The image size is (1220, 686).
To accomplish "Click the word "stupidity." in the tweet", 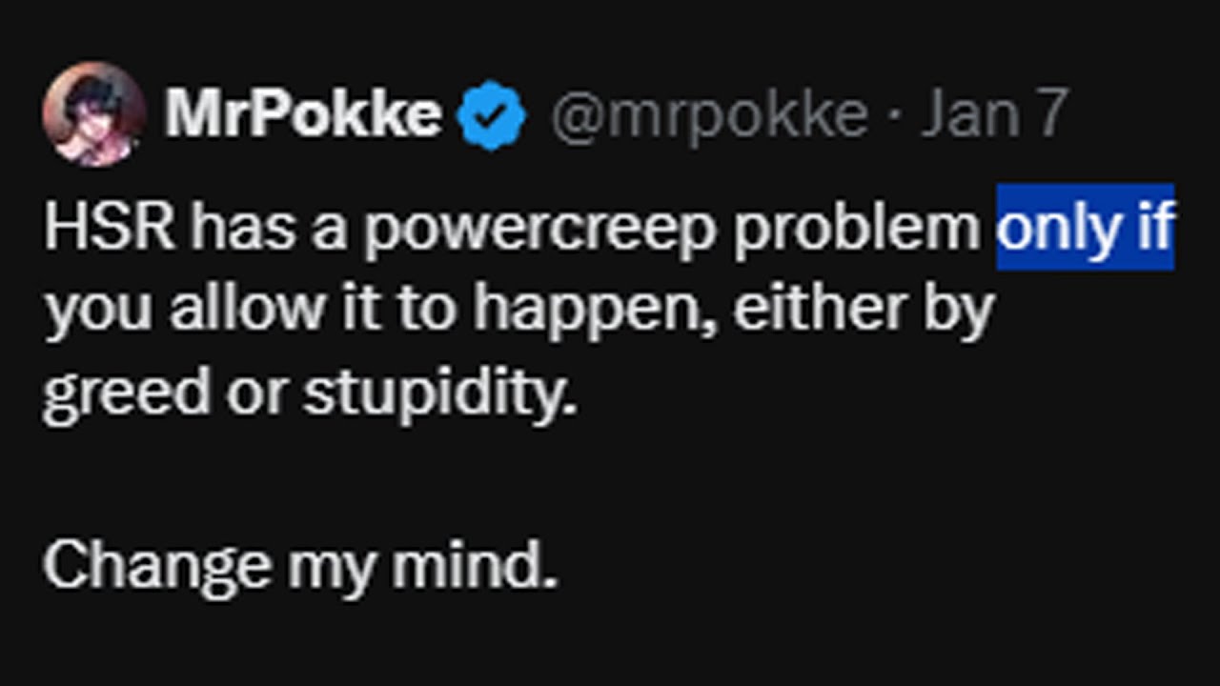I will point(440,393).
